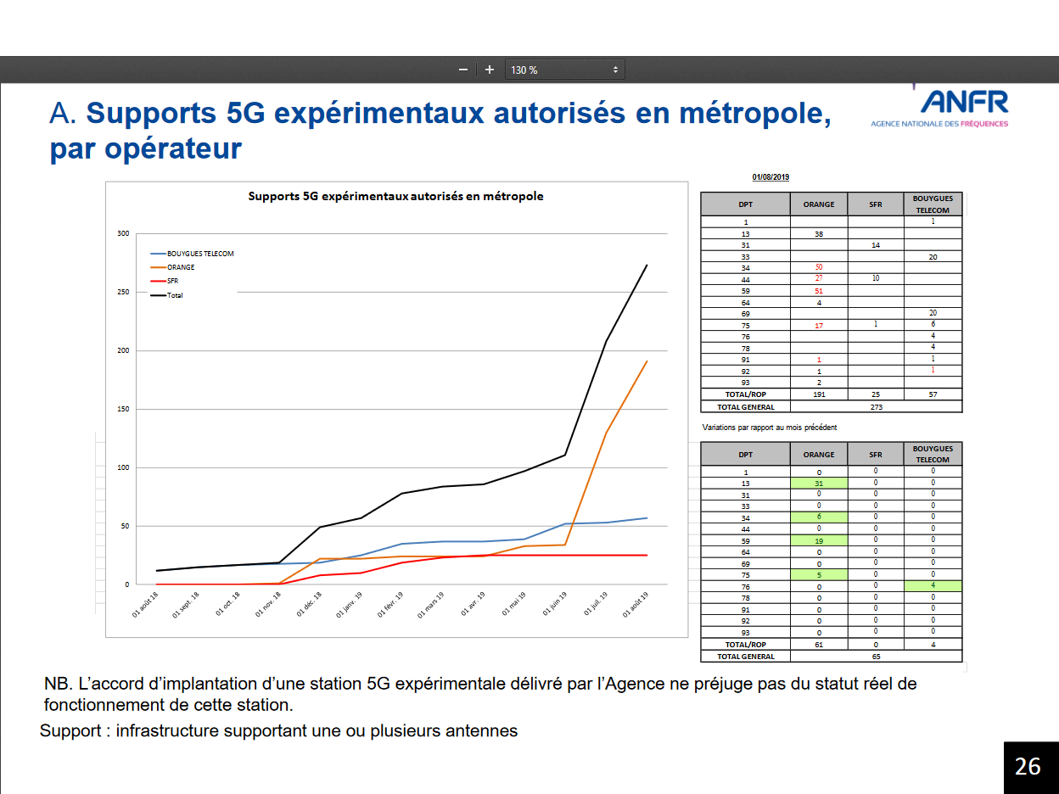The height and width of the screenshot is (794, 1059).
Task: Click the BOUYGUES TELECOM header in the upper table
Action: pos(933,204)
